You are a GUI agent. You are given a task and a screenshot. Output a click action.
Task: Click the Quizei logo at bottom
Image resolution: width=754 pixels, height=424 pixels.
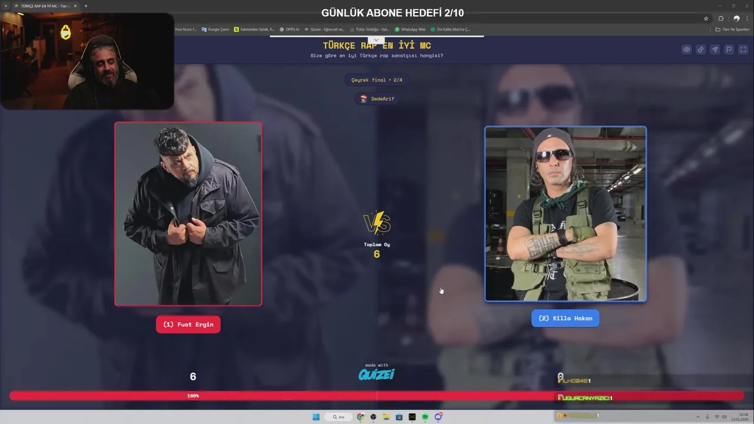coord(377,374)
